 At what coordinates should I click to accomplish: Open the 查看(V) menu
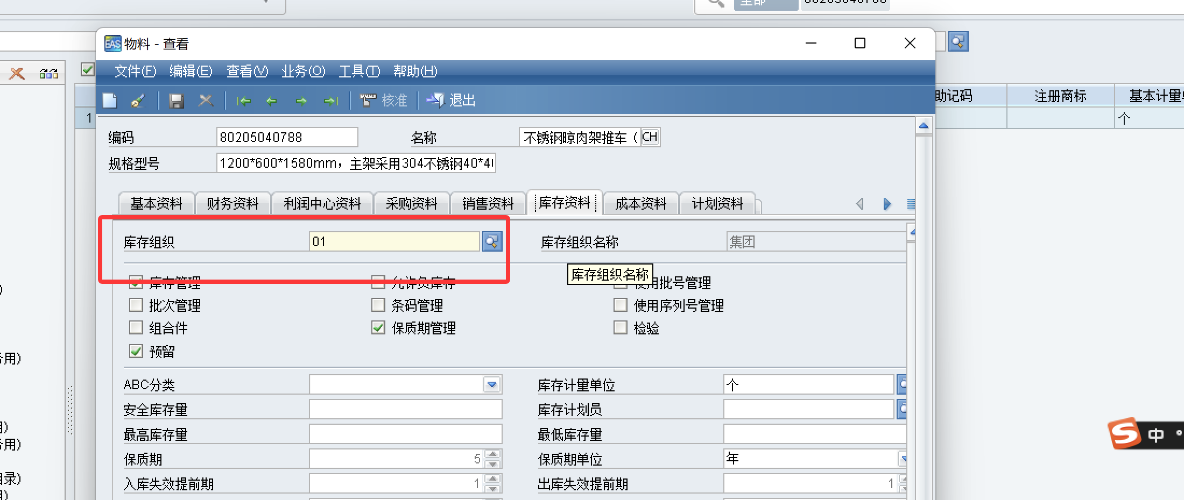pyautogui.click(x=247, y=71)
